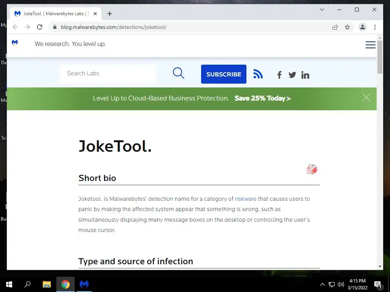Visit the LinkedIn page icon

305,75
